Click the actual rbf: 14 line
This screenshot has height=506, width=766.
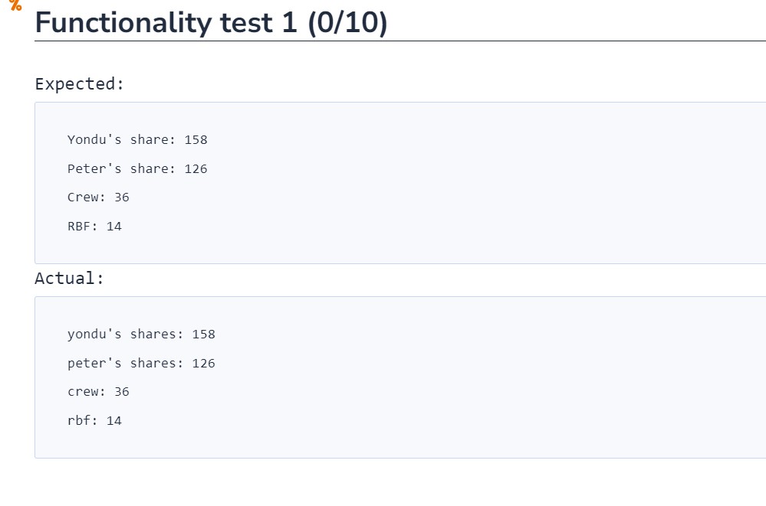pyautogui.click(x=94, y=420)
